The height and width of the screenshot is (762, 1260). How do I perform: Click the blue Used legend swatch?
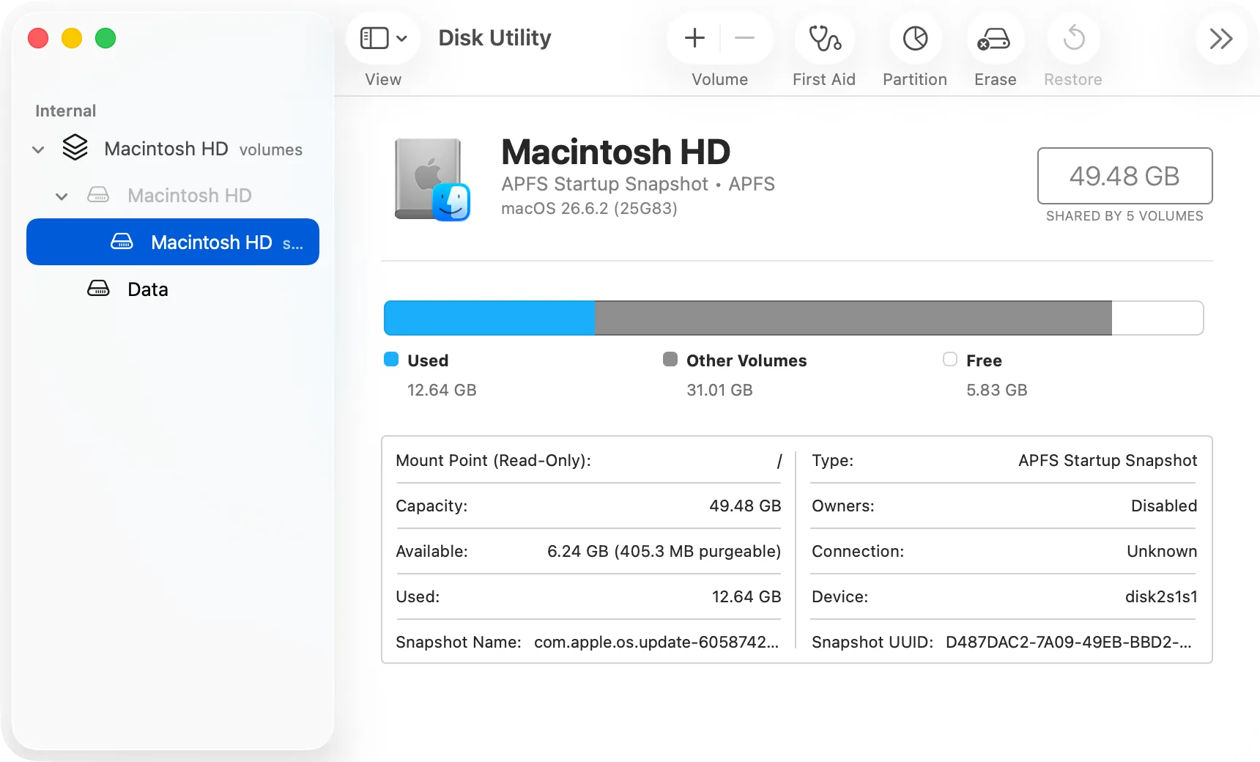(391, 359)
